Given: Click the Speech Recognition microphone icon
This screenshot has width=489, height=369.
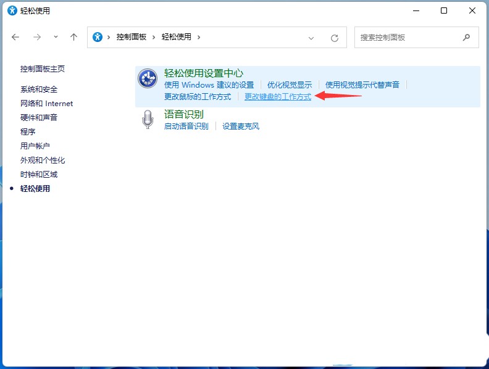Looking at the screenshot, I should [x=148, y=119].
